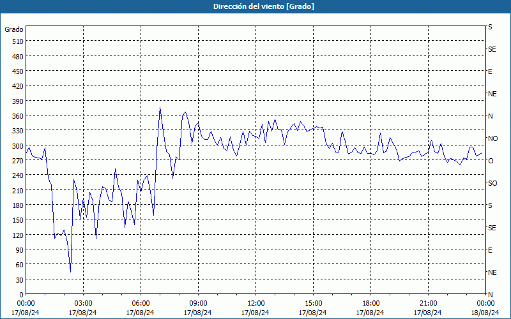Select the 360 value on the left axis
Image resolution: width=511 pixels, height=319 pixels.
17,116
